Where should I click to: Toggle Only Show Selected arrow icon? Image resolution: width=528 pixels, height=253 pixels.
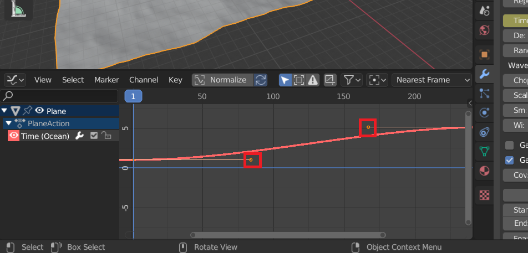pos(285,80)
